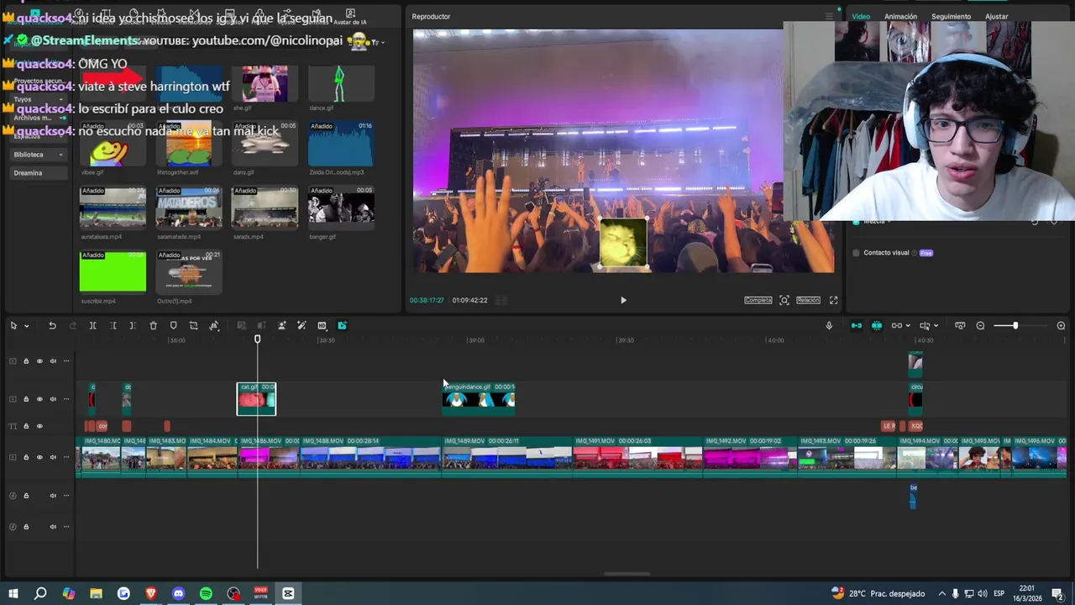Open the player panel menu icon
Image resolution: width=1075 pixels, height=605 pixels.
pos(829,17)
